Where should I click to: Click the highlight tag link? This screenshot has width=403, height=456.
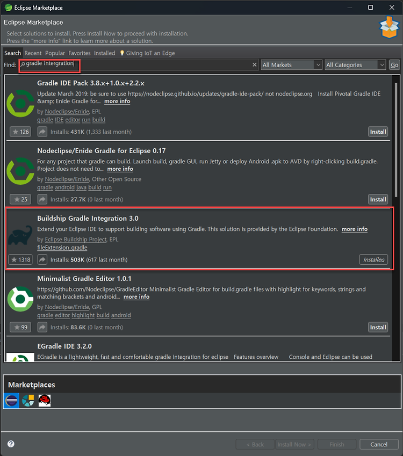83,315
